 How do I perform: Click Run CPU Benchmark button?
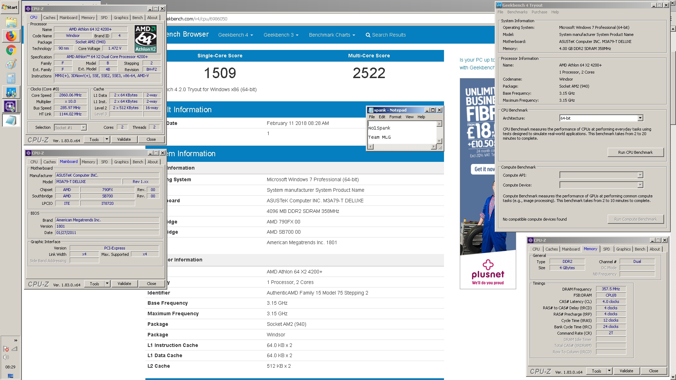click(636, 152)
